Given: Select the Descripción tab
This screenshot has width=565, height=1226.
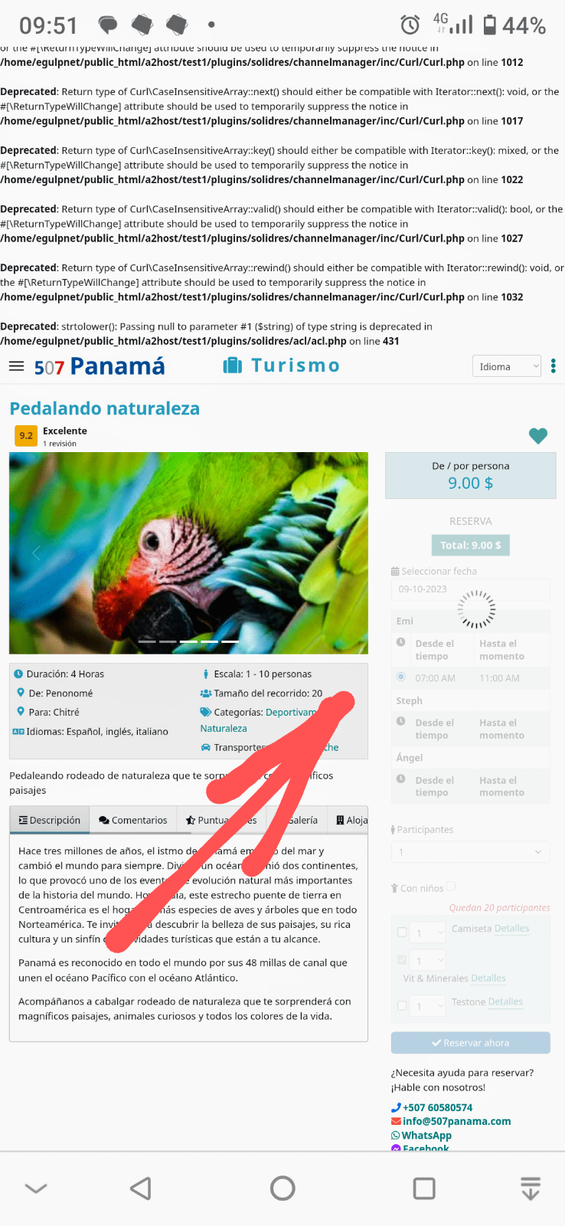Looking at the screenshot, I should [x=50, y=820].
